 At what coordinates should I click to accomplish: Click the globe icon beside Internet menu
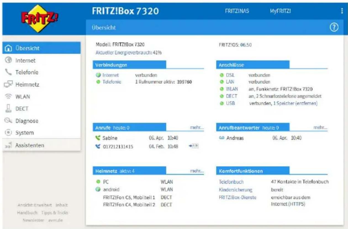(x=8, y=60)
